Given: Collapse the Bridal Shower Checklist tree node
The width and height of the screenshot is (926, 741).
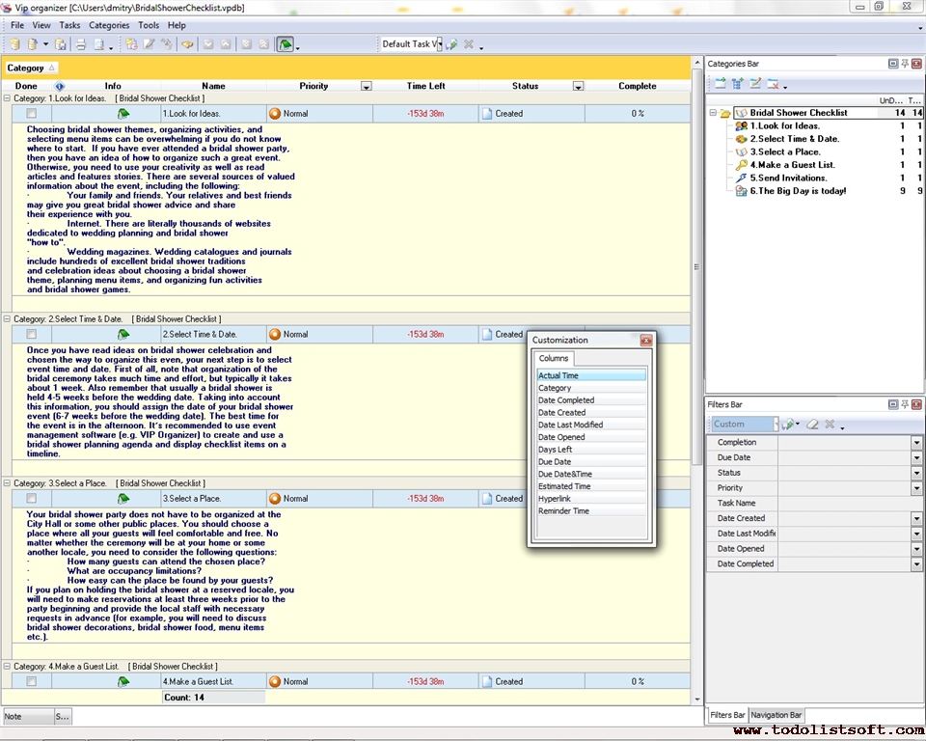Looking at the screenshot, I should [x=713, y=113].
